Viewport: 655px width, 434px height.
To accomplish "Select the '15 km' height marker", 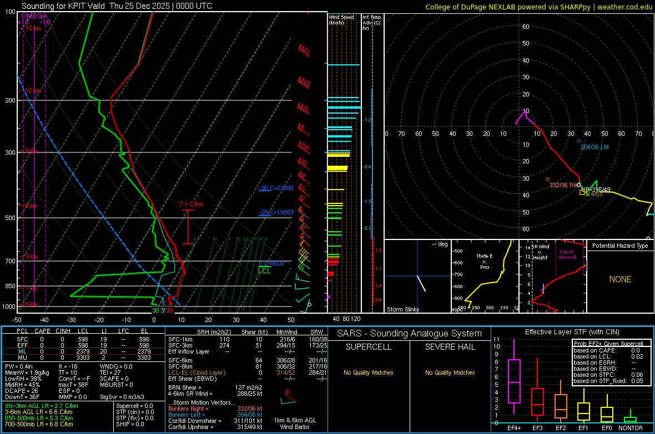I will 33,28.
